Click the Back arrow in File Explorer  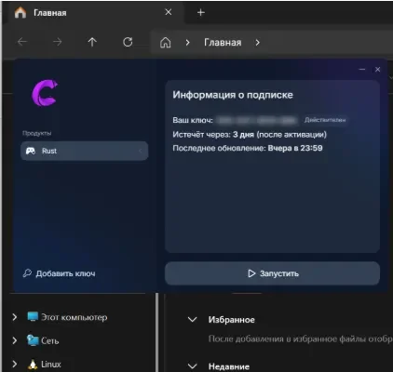tap(22, 42)
